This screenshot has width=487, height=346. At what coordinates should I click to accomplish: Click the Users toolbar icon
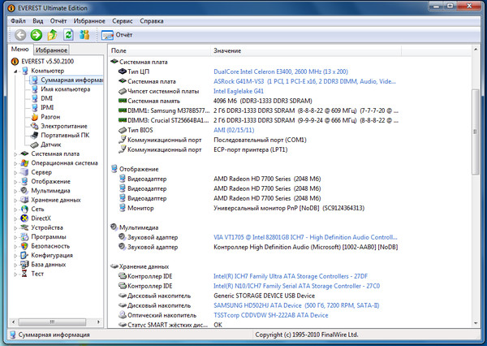tap(84, 34)
